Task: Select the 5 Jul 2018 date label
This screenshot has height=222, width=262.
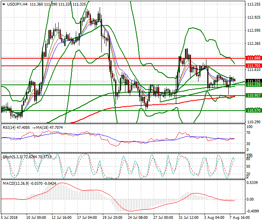Action: click(9, 218)
